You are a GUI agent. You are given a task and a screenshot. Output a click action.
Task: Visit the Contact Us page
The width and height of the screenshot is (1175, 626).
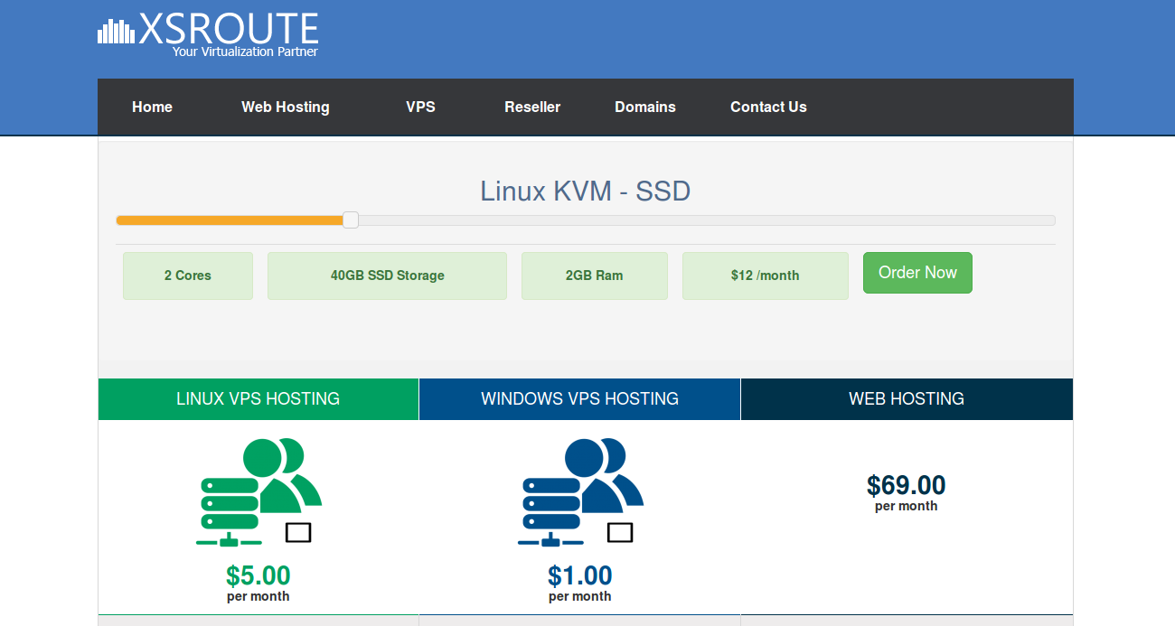click(x=768, y=107)
